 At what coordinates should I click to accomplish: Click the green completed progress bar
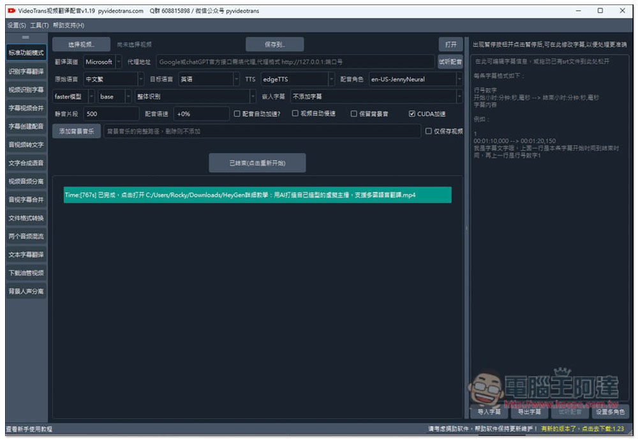(257, 195)
